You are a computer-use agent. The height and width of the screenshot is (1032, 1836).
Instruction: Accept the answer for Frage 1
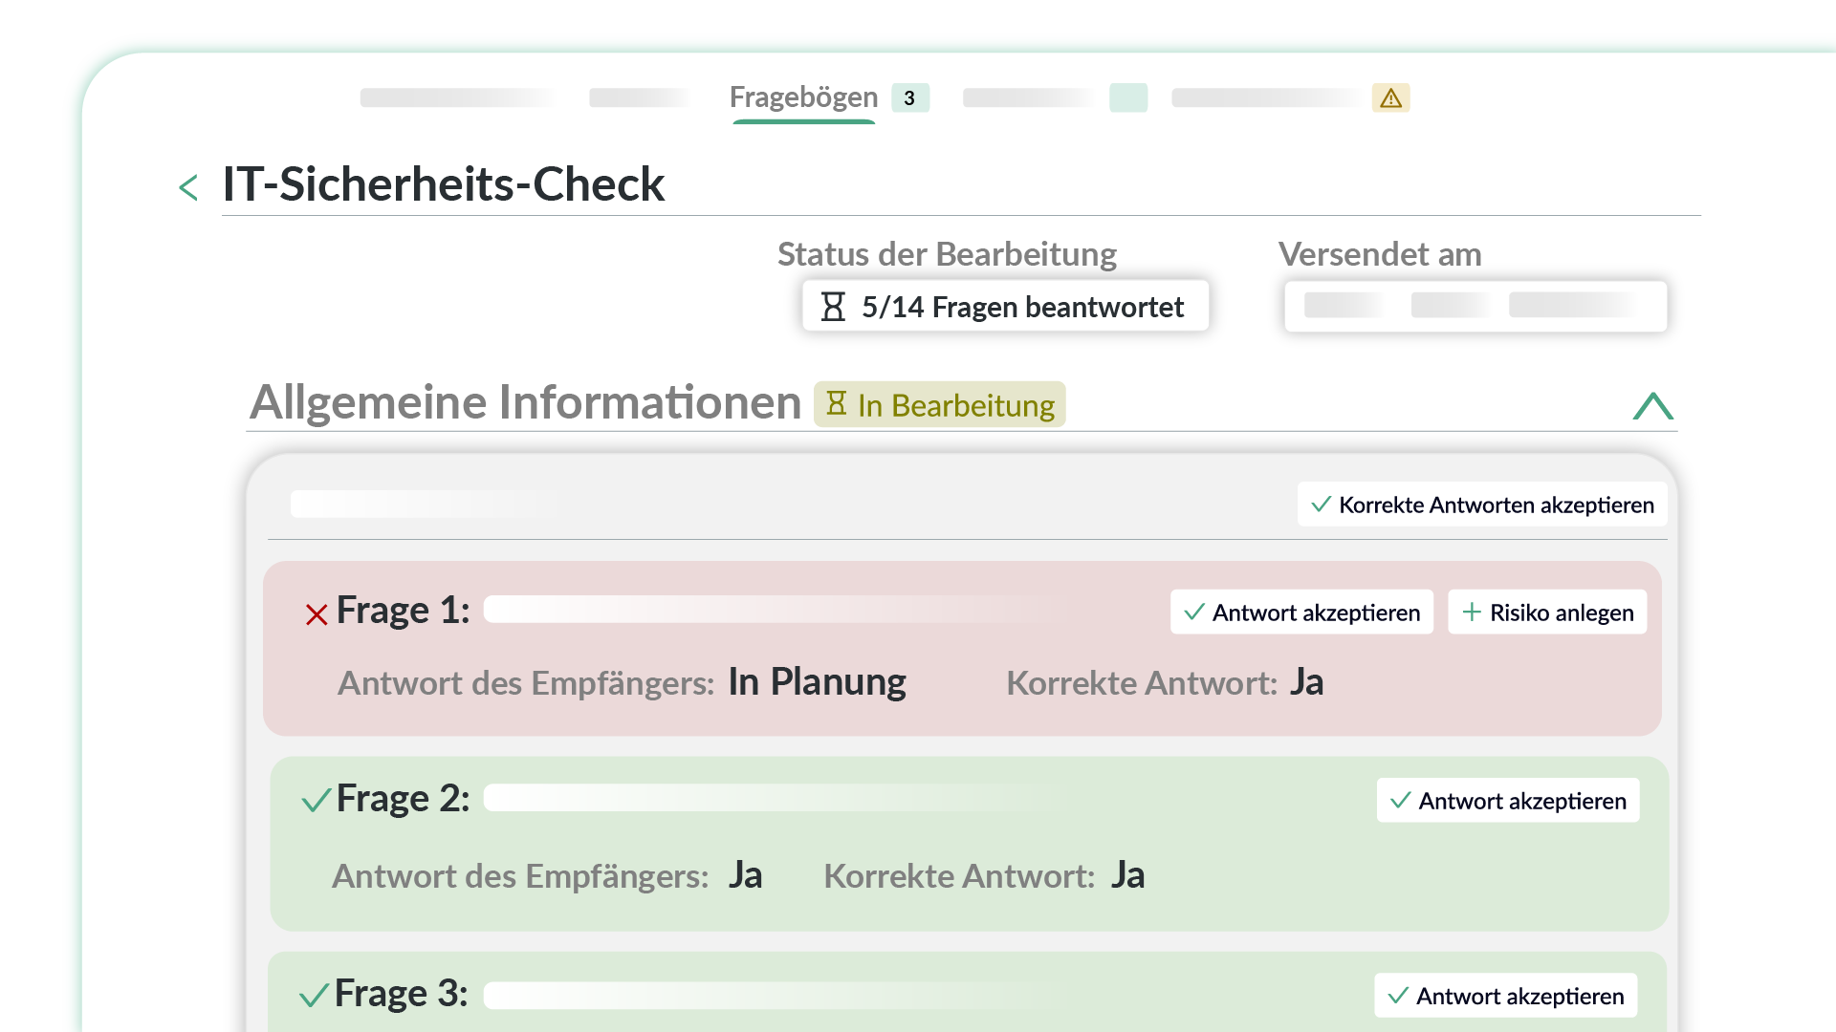[x=1301, y=613]
